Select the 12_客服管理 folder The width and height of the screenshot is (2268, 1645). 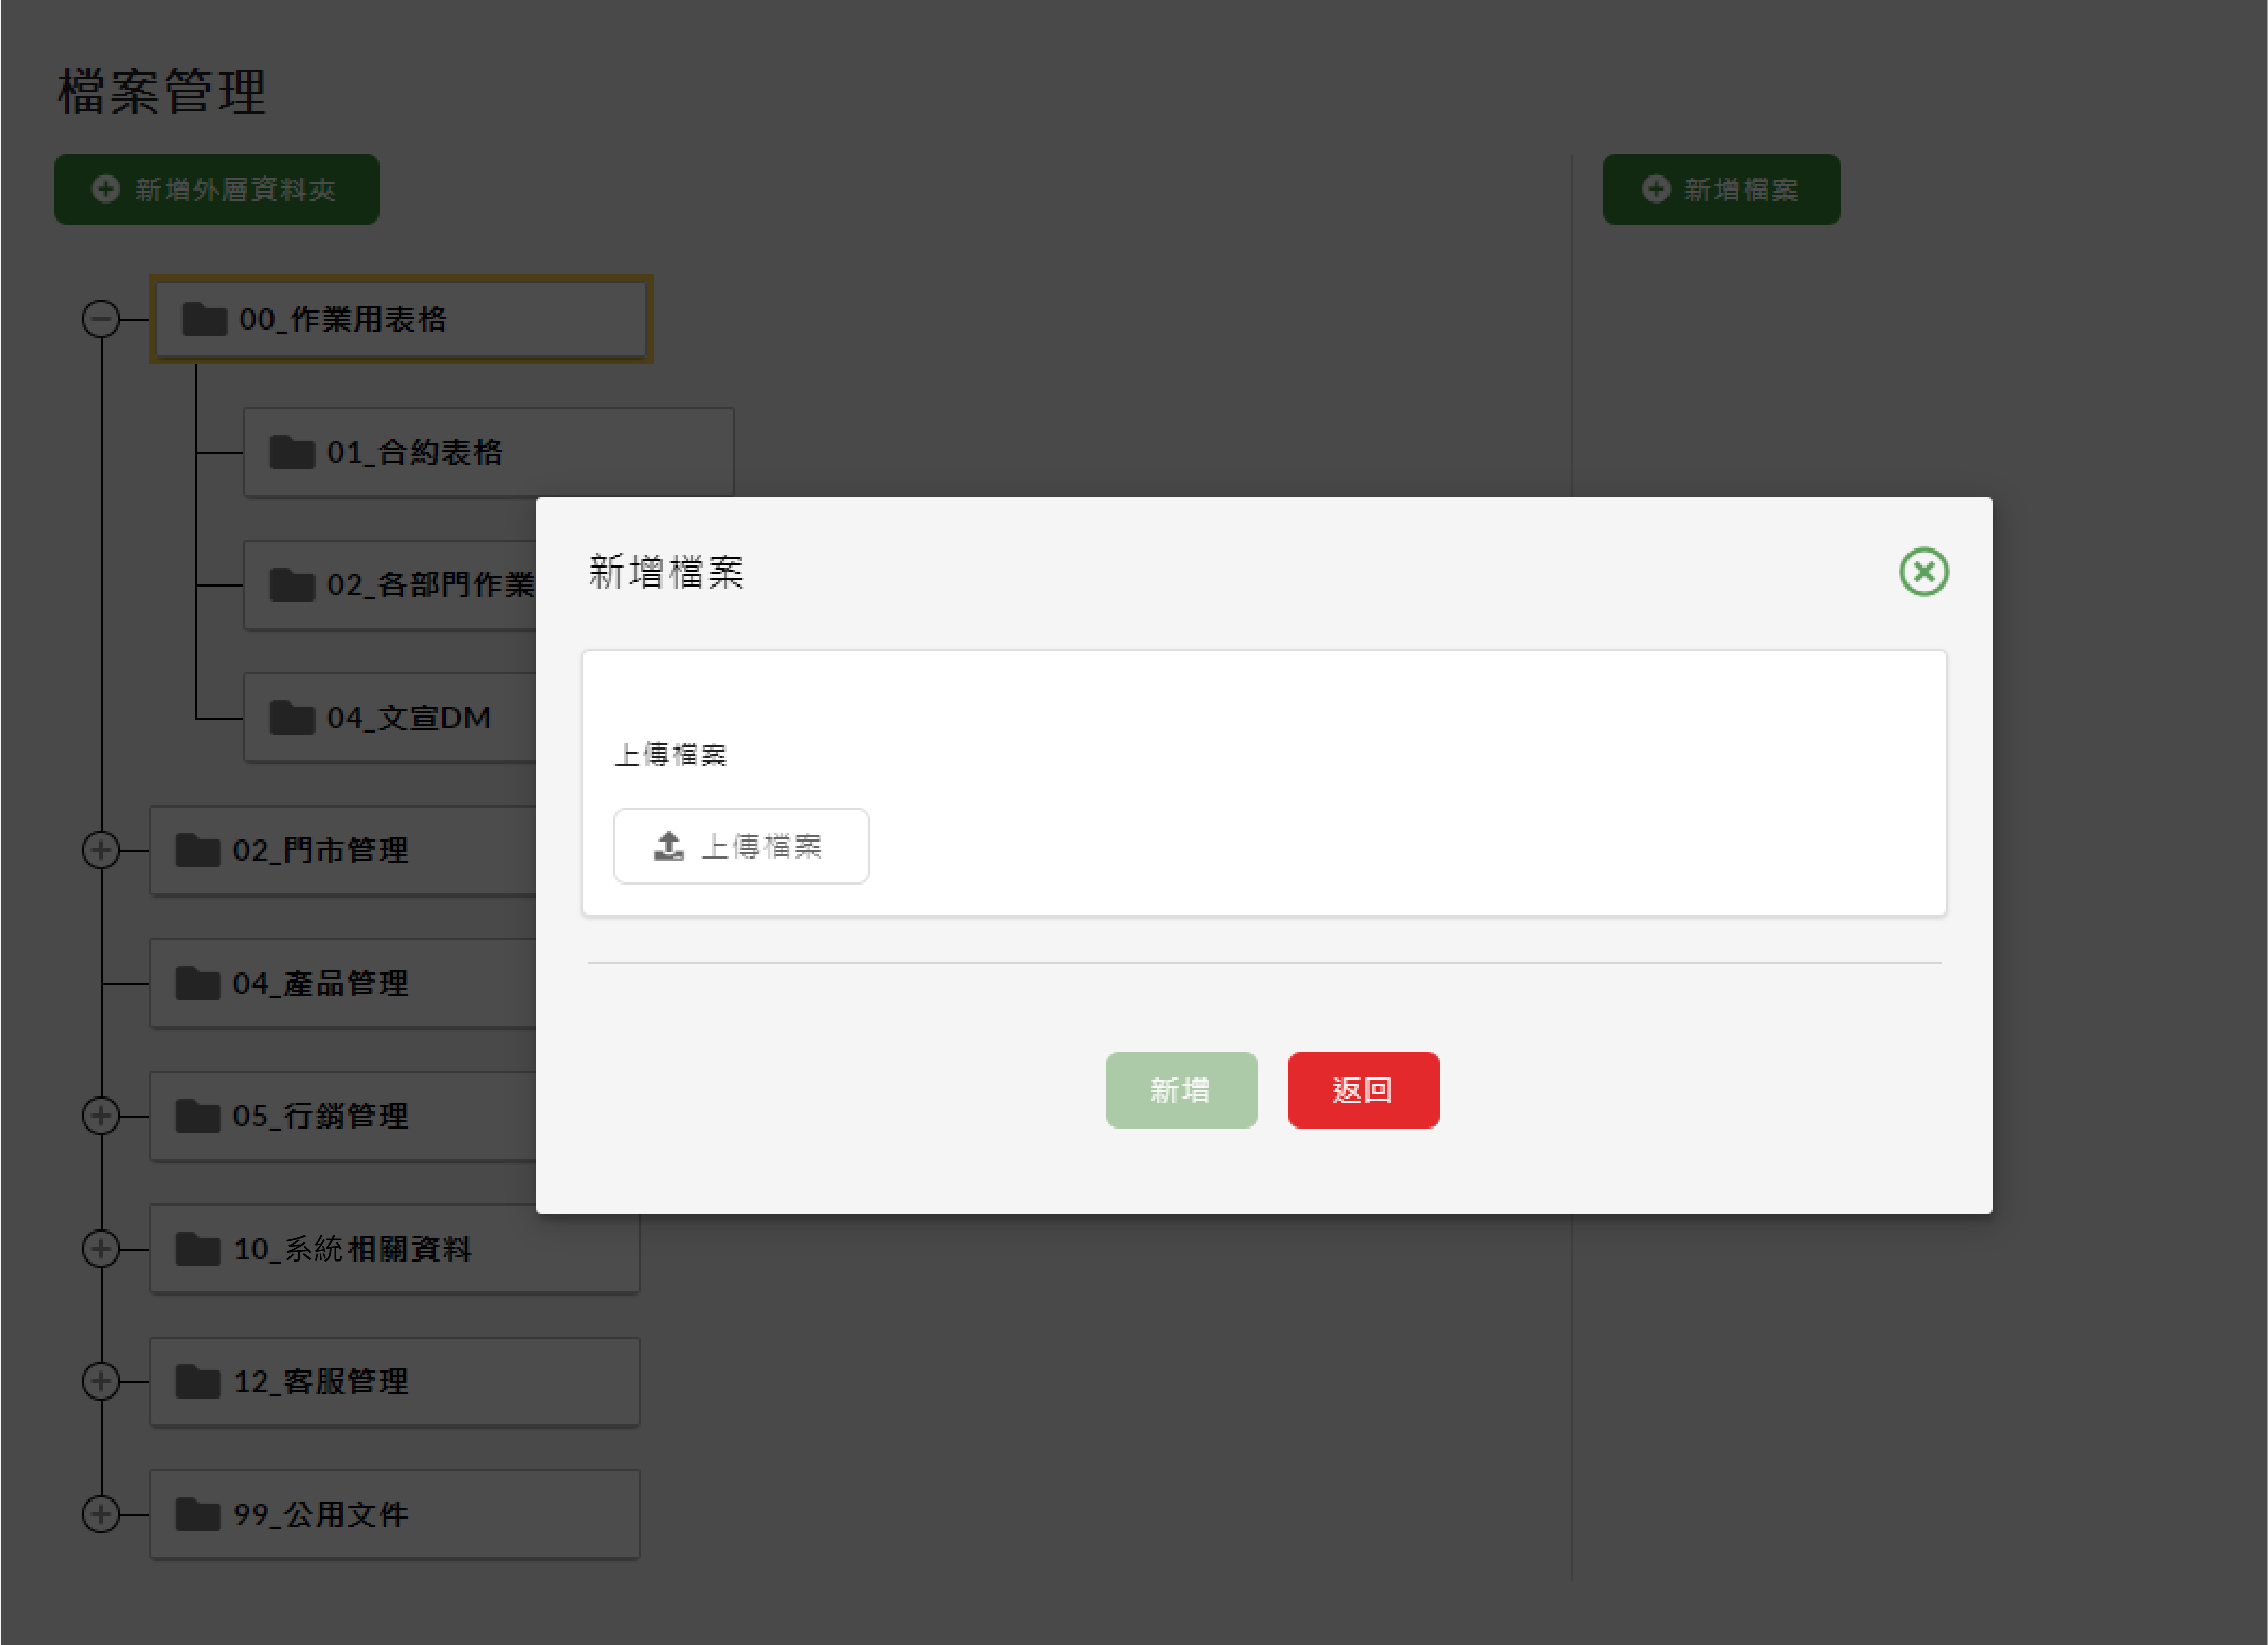pos(395,1382)
